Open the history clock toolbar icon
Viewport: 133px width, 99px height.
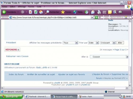86,12
